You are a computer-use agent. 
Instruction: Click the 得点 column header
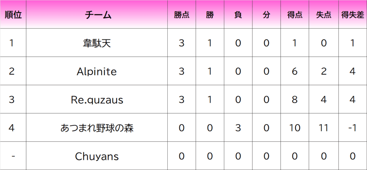(x=295, y=15)
